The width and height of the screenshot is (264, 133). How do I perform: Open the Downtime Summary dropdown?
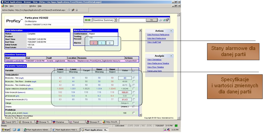(x=115, y=20)
